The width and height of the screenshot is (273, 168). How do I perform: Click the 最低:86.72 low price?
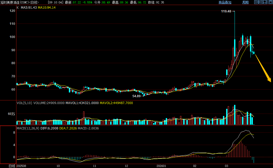point(138,2)
